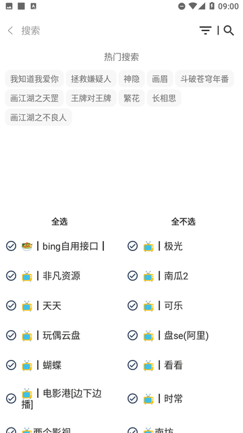Open the filter sources icon

[x=205, y=30]
